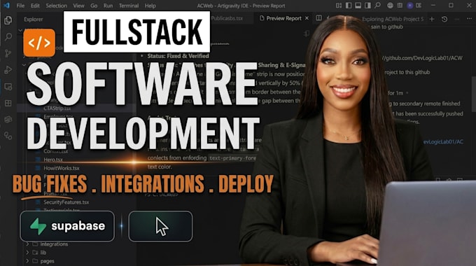Open the Run and Debug view icon
The height and width of the screenshot is (266, 476).
coord(8,70)
